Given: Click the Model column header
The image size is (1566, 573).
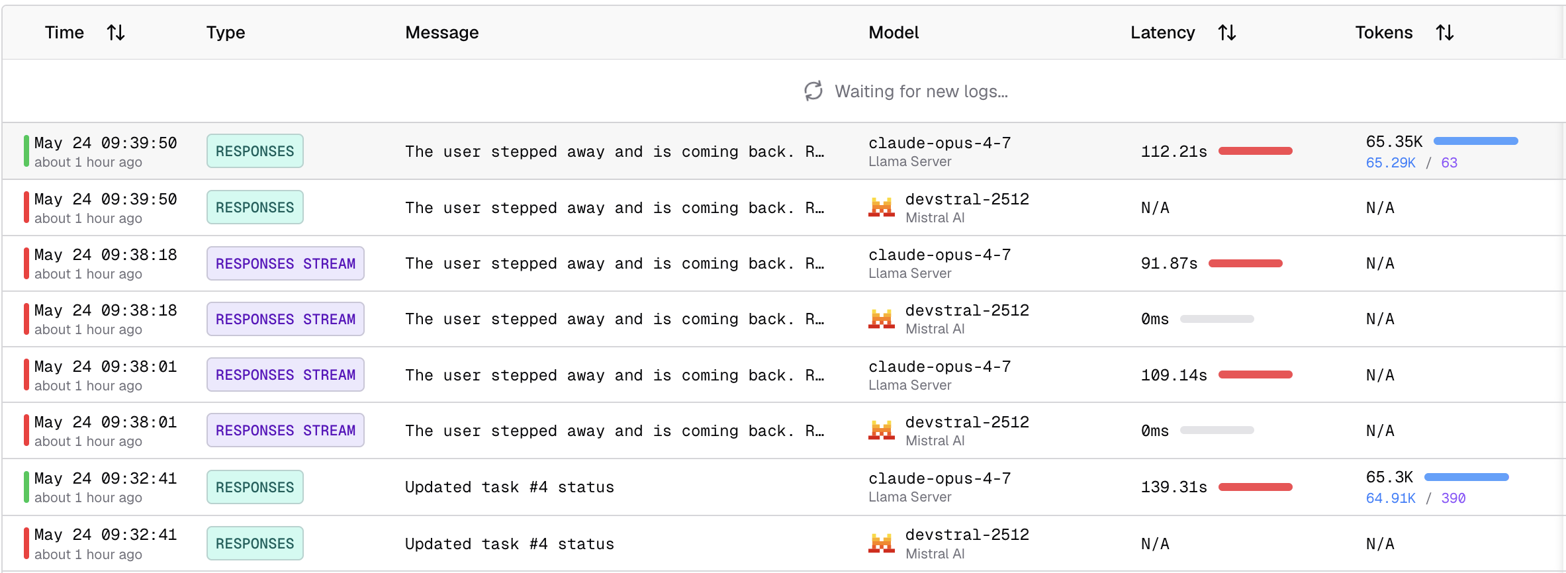Looking at the screenshot, I should point(894,32).
